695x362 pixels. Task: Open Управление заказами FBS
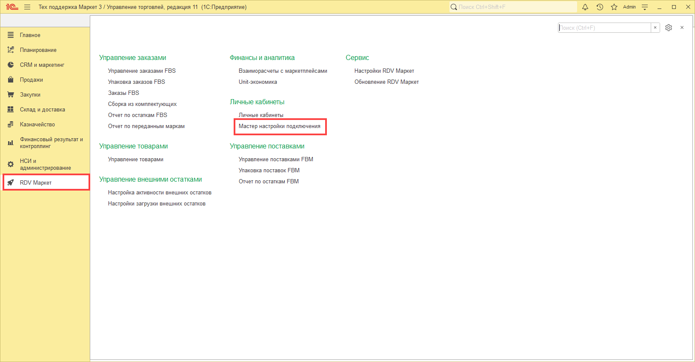click(142, 71)
